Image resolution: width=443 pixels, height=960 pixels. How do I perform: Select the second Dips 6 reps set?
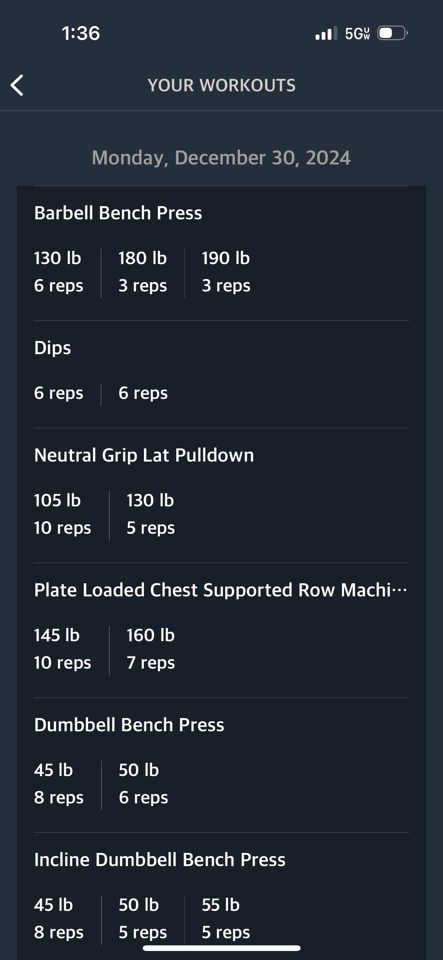pos(143,393)
